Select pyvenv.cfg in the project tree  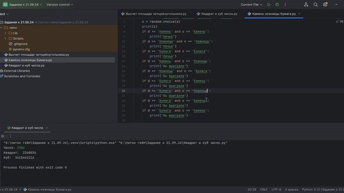pyautogui.click(x=19, y=49)
